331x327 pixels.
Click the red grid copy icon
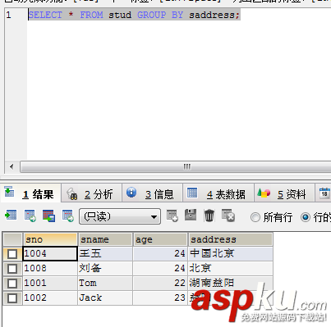[49, 216]
